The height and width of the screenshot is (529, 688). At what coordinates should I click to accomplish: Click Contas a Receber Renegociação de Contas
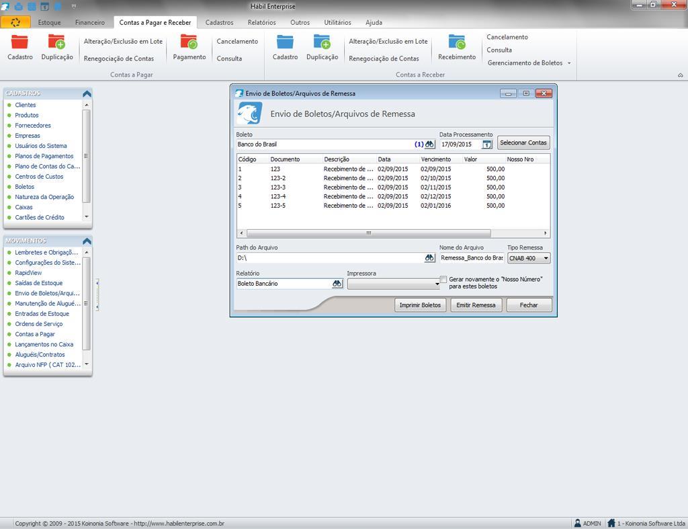[384, 58]
